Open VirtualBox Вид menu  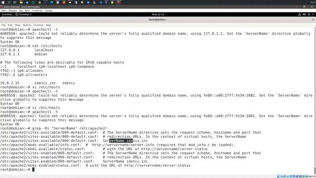pos(21,10)
